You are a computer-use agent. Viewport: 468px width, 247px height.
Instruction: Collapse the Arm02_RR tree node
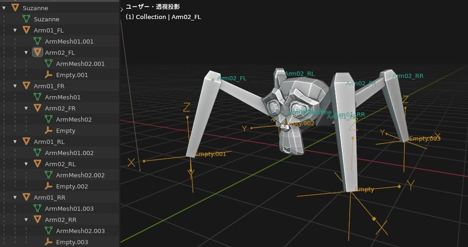coord(26,220)
